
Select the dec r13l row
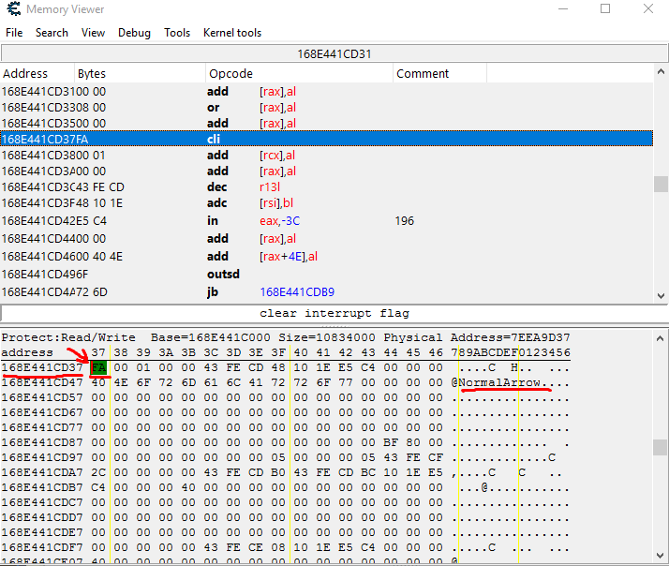coord(327,187)
